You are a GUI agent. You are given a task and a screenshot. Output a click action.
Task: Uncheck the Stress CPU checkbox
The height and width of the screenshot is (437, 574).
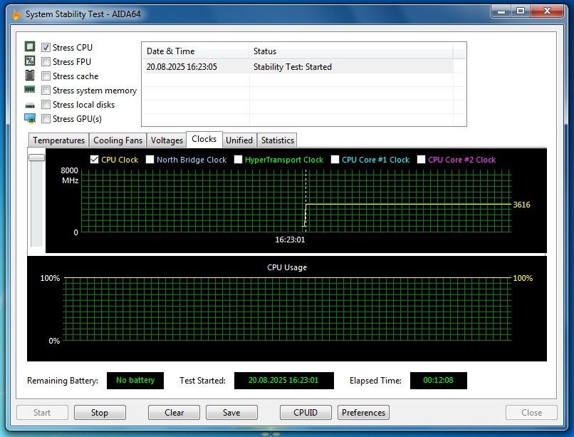tap(46, 47)
